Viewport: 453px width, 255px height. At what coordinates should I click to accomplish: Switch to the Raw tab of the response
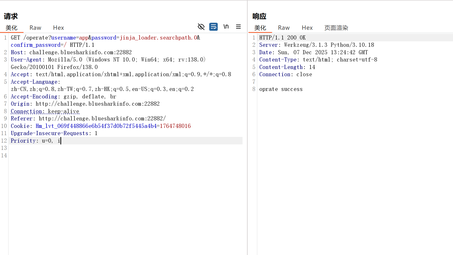(284, 28)
